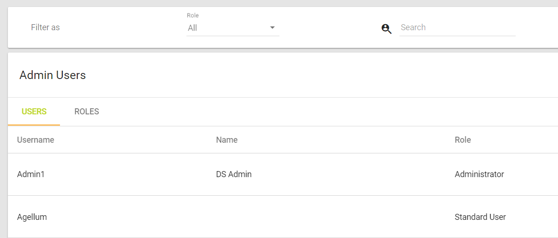Switch to the ROLES tab
Image resolution: width=558 pixels, height=238 pixels.
pyautogui.click(x=86, y=112)
